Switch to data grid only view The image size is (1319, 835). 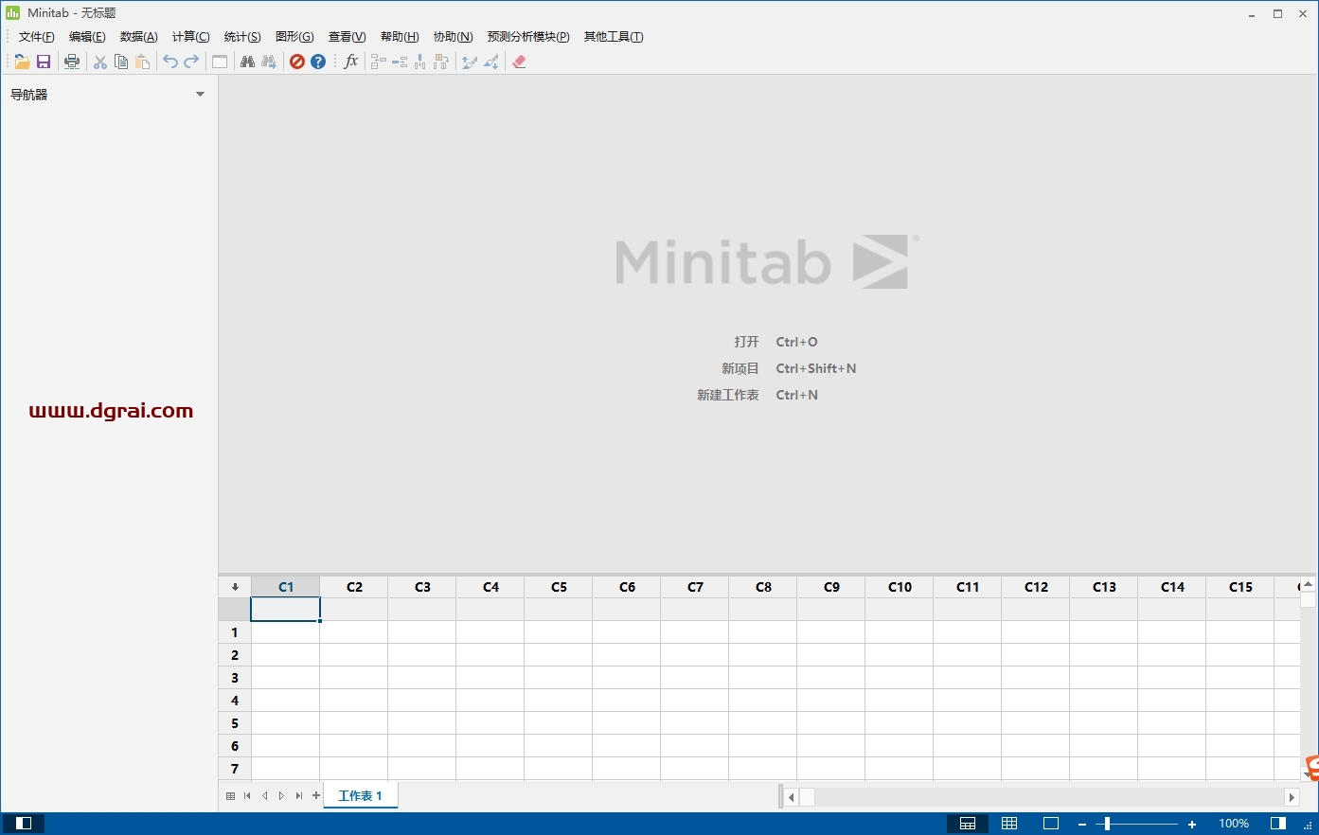click(1009, 824)
